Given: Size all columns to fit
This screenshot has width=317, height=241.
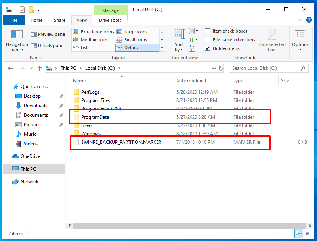Looking at the screenshot, I should 192,48.
